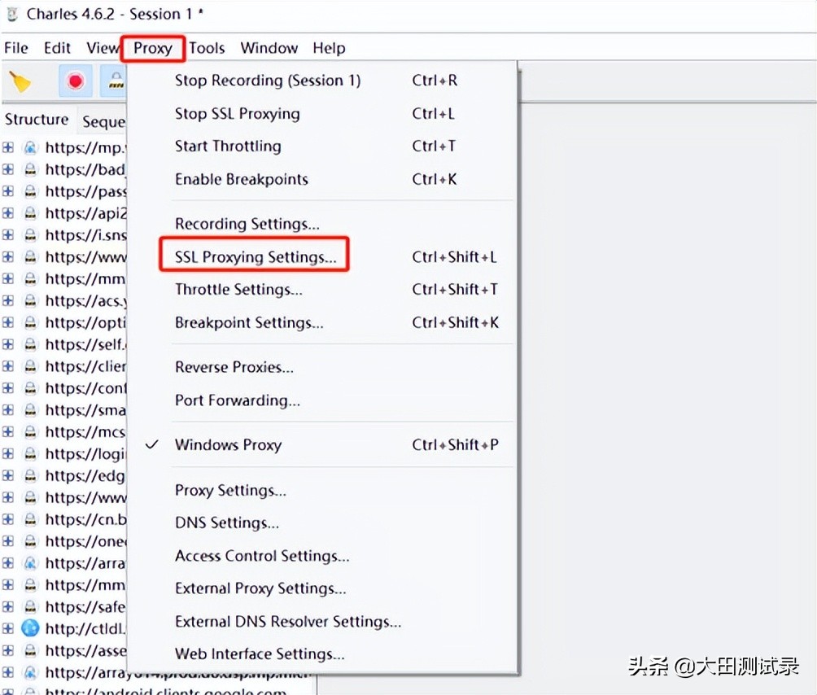Open the File menu
The height and width of the screenshot is (695, 817).
(x=16, y=48)
